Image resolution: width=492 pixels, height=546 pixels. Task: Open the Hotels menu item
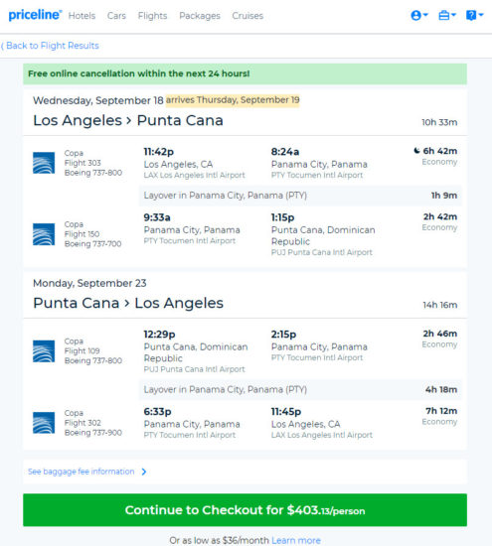(x=82, y=16)
